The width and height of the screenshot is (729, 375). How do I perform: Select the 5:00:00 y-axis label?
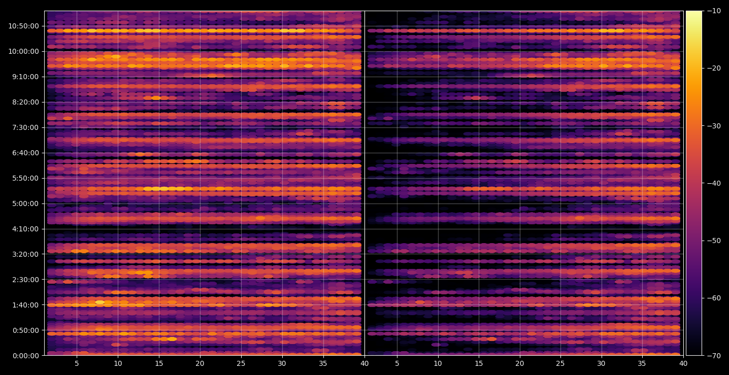[25, 203]
